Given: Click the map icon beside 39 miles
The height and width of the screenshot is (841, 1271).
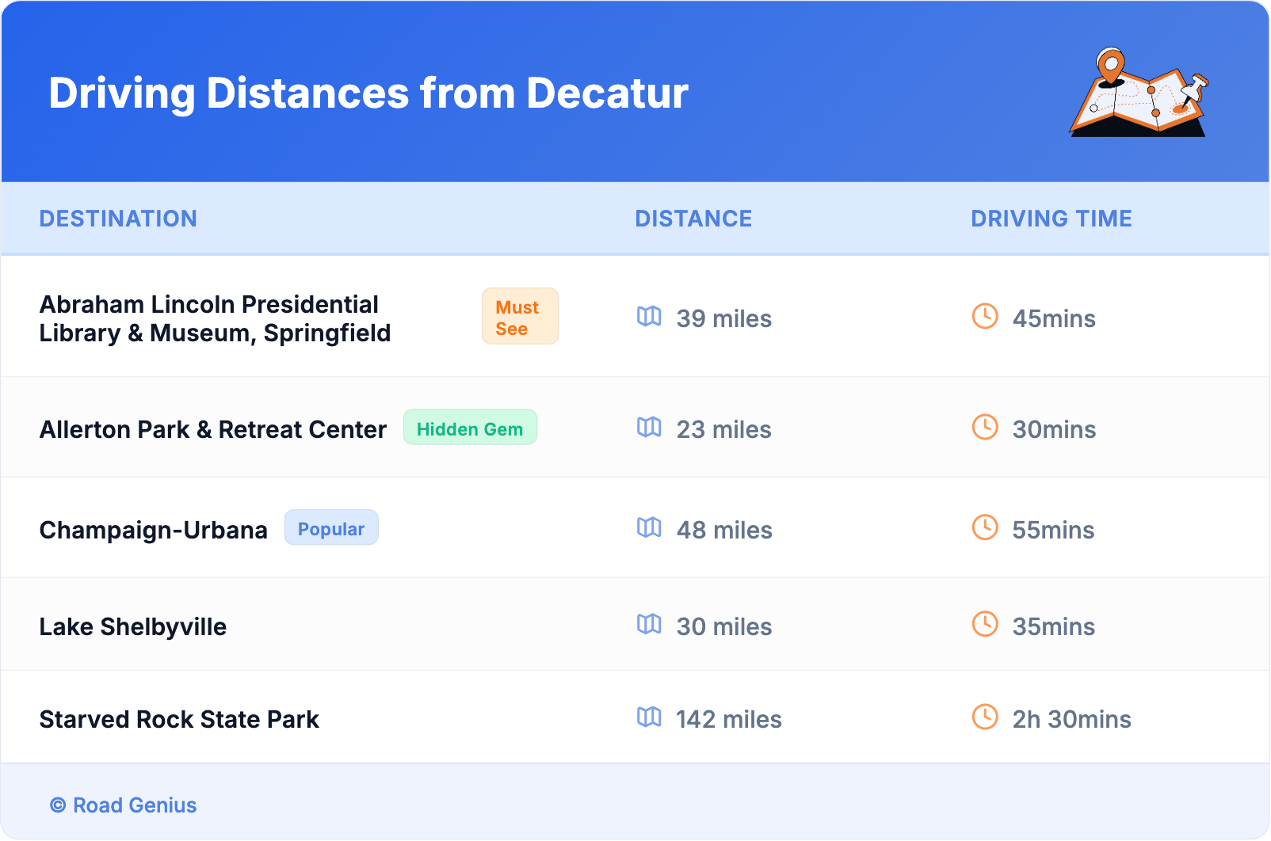Looking at the screenshot, I should (x=649, y=317).
